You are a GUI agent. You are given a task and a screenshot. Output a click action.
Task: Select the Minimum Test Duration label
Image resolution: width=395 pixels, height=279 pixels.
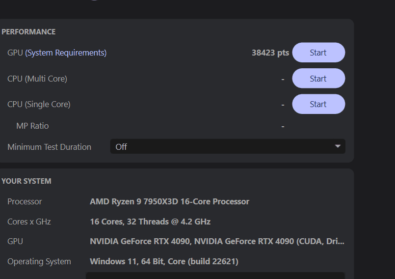pos(50,147)
